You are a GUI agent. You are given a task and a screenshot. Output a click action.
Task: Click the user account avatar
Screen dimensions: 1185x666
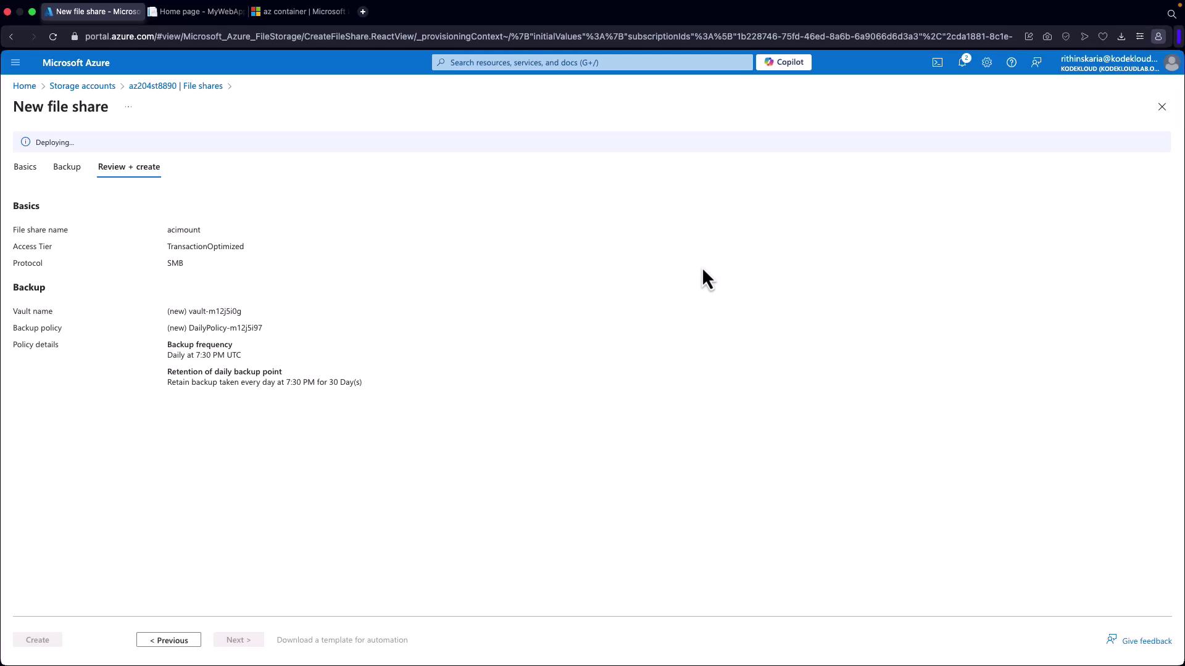[x=1171, y=62]
